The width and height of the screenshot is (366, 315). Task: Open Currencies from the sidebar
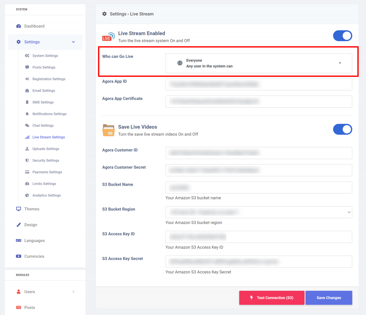coord(45,256)
